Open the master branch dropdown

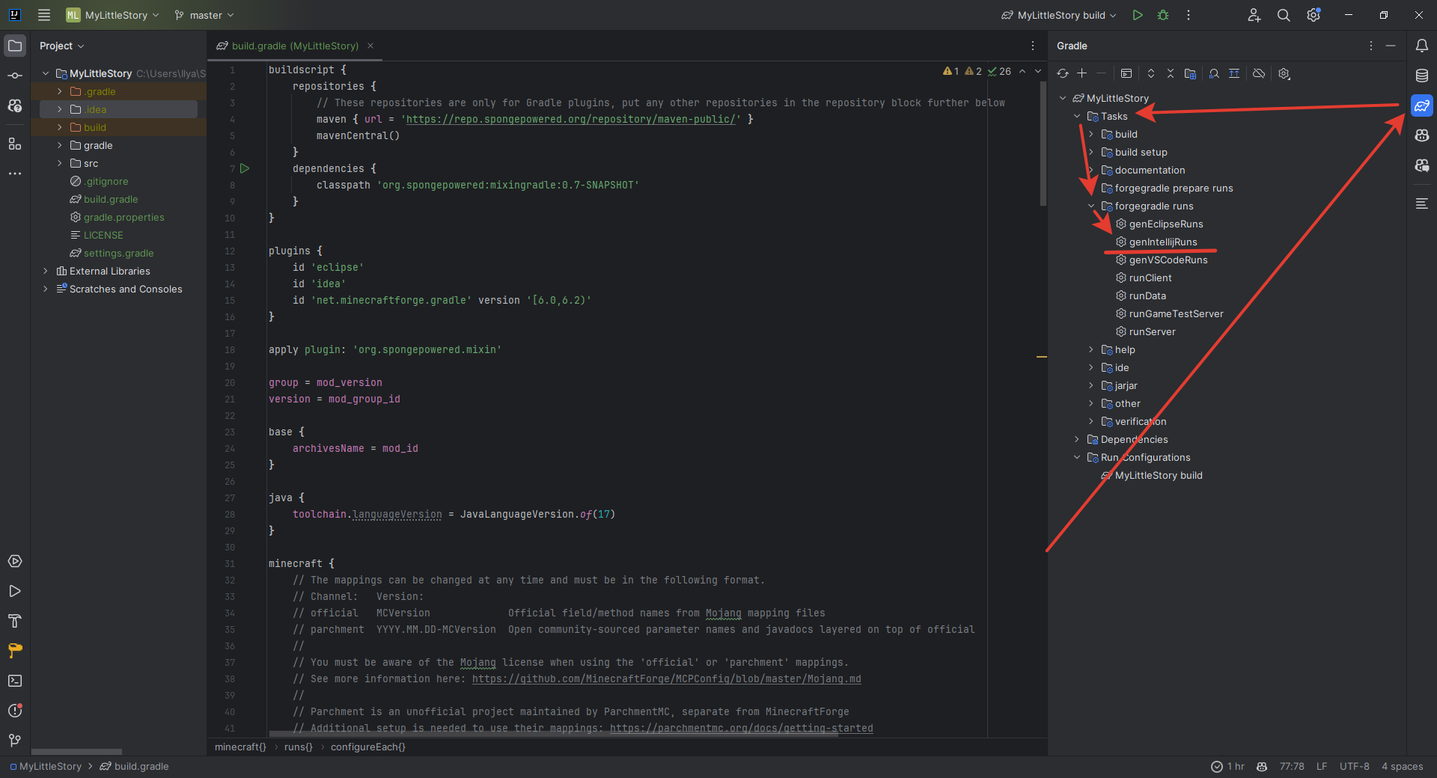coord(204,15)
